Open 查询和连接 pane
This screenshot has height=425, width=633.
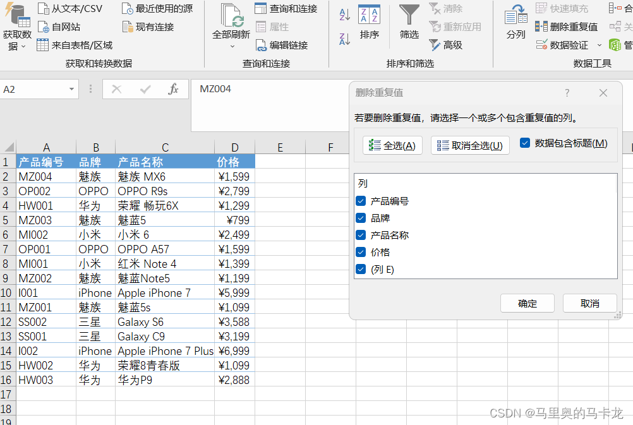286,8
